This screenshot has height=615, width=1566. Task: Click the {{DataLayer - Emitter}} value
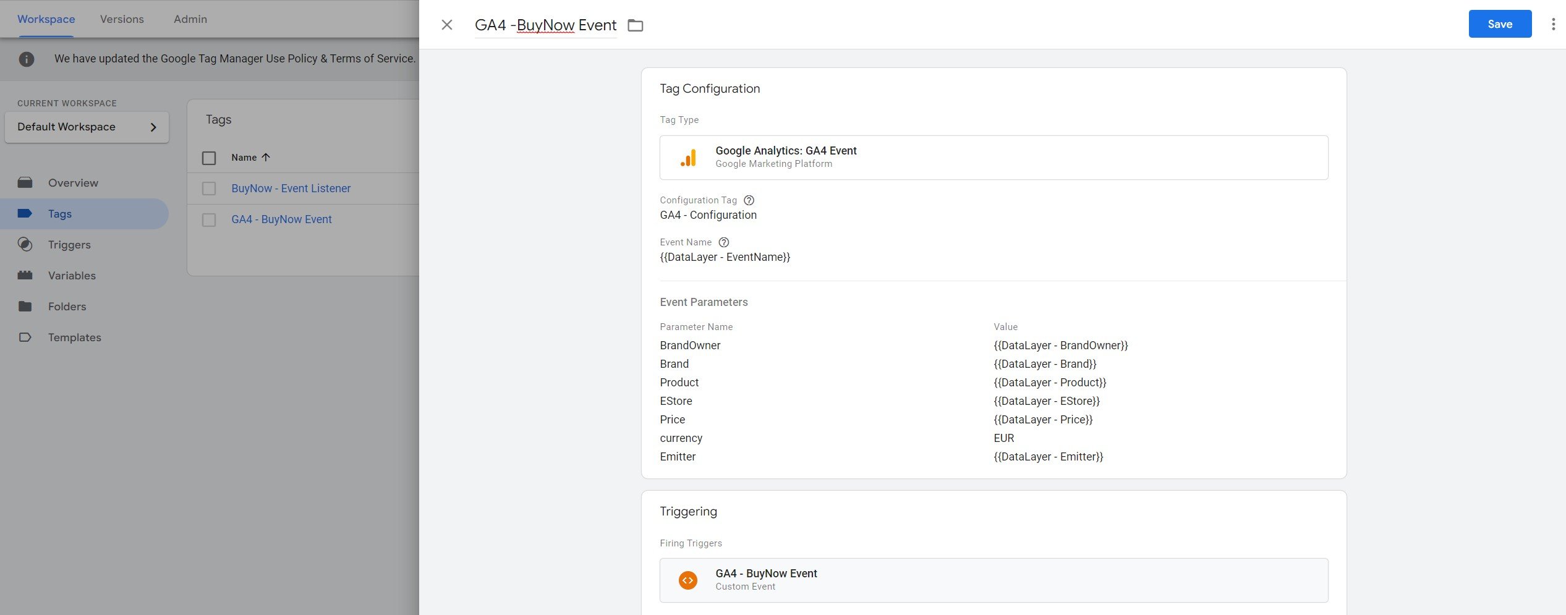click(x=1048, y=457)
